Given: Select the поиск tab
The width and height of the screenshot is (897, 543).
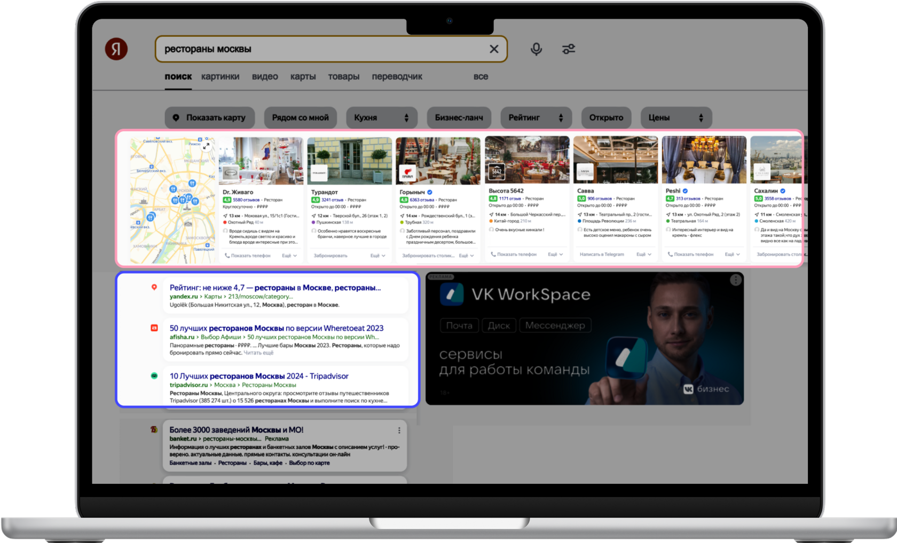Looking at the screenshot, I should pos(178,77).
